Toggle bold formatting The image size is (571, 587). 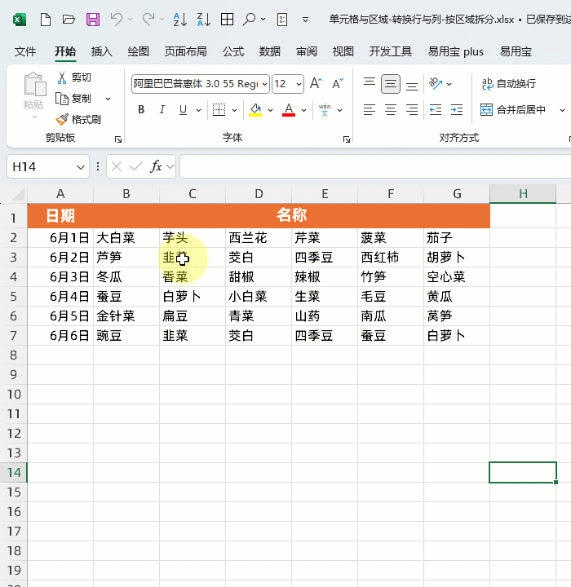(141, 110)
